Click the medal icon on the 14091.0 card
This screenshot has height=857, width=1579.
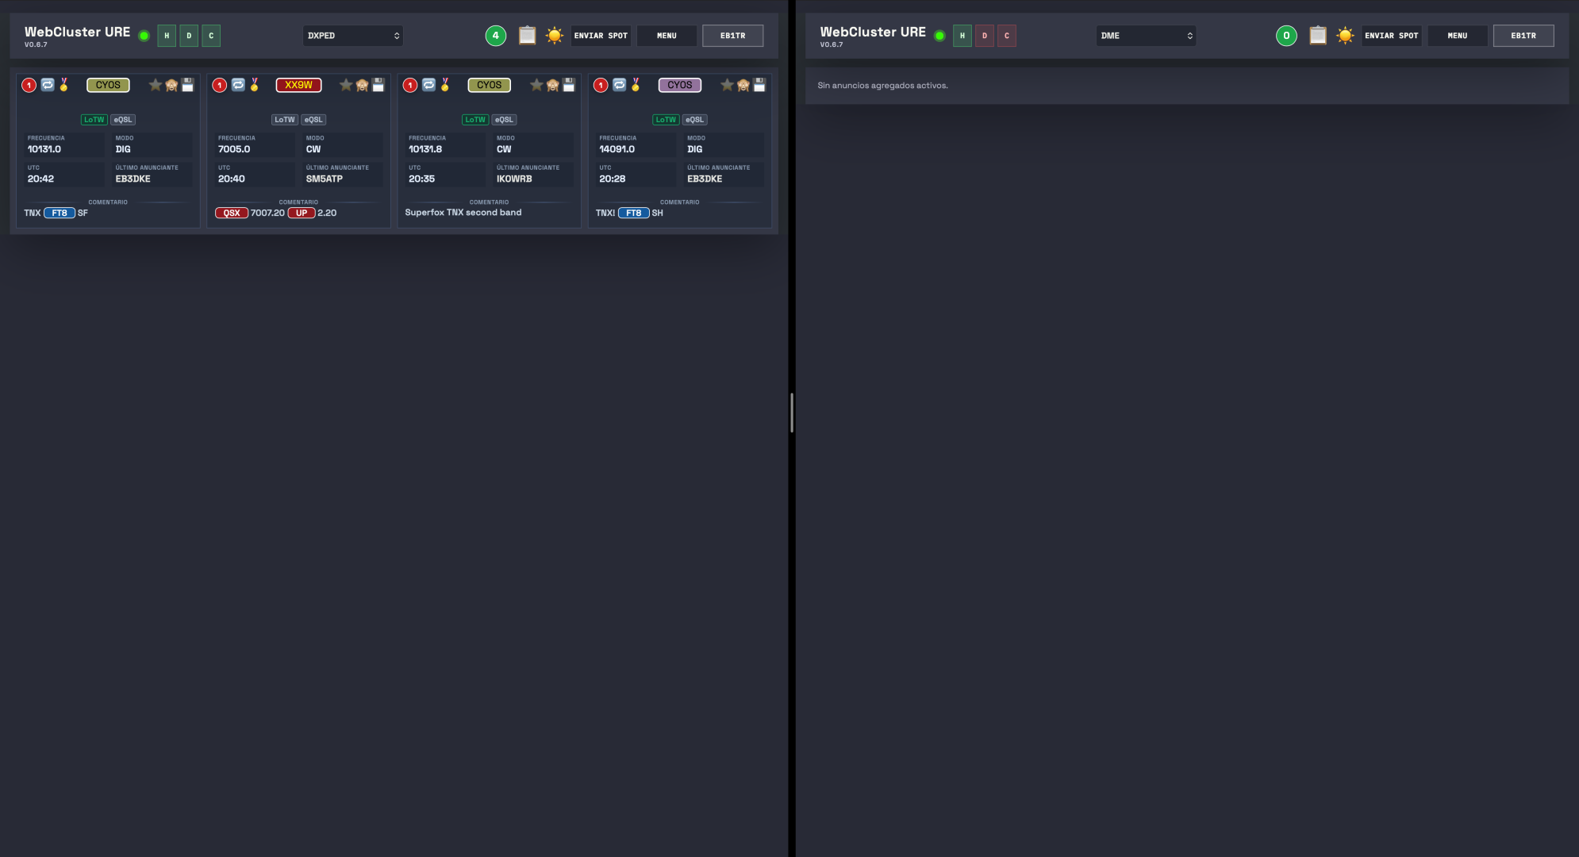click(636, 85)
